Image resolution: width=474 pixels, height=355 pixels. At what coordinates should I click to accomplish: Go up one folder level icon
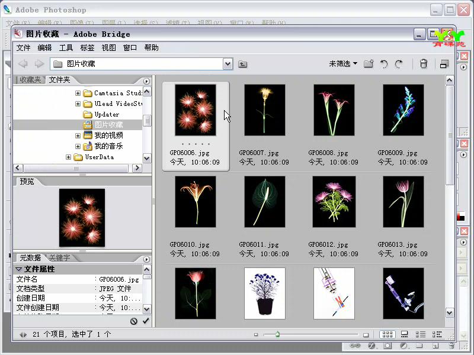242,64
